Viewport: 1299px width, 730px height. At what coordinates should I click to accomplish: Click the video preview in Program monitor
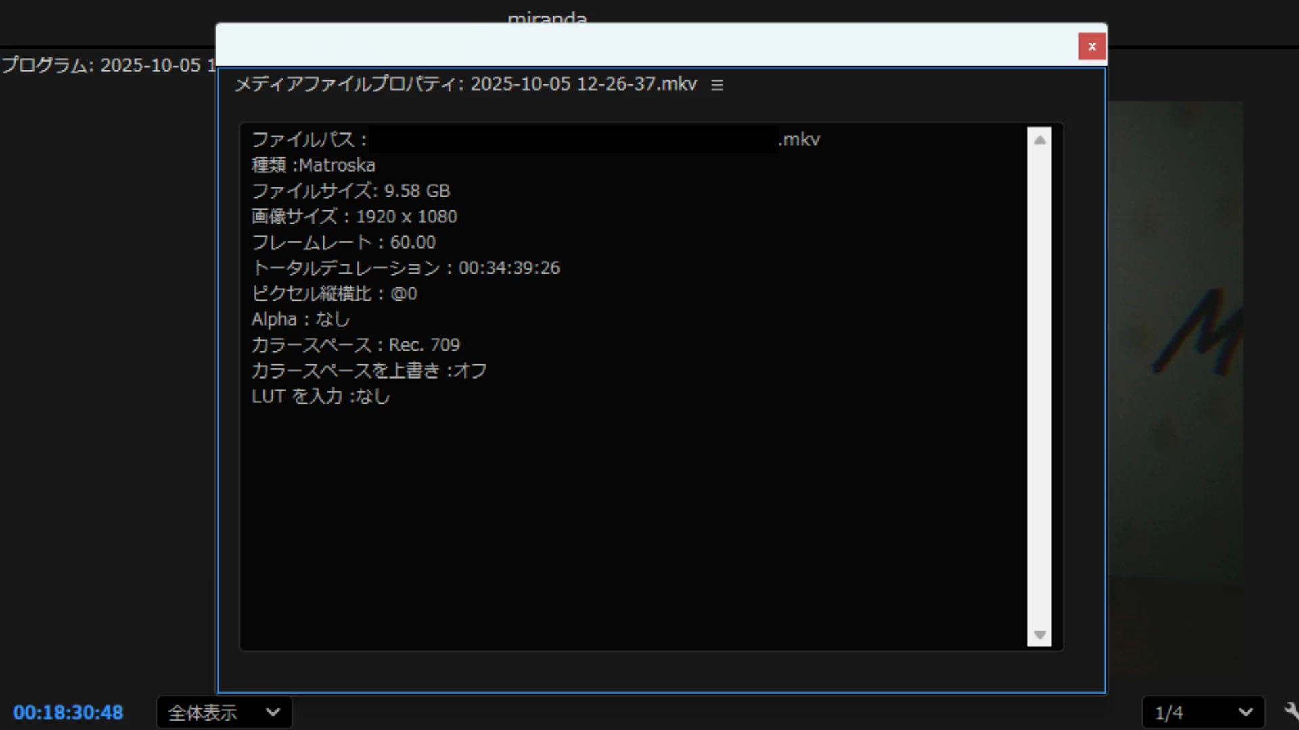(1177, 338)
